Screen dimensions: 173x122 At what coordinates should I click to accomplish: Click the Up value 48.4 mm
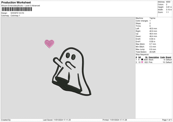click(153, 34)
